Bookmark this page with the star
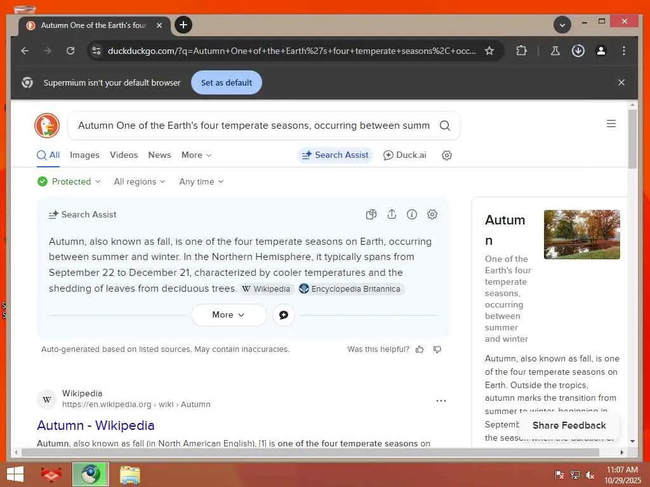Viewport: 650px width, 487px height. click(x=489, y=51)
